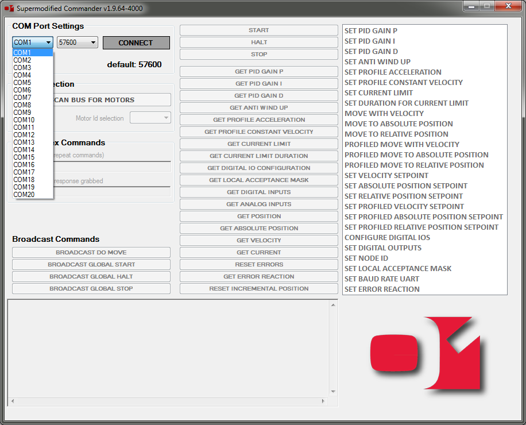Click BROADCAST GLOBAL START button
Viewport: 526px width, 425px height.
click(91, 265)
